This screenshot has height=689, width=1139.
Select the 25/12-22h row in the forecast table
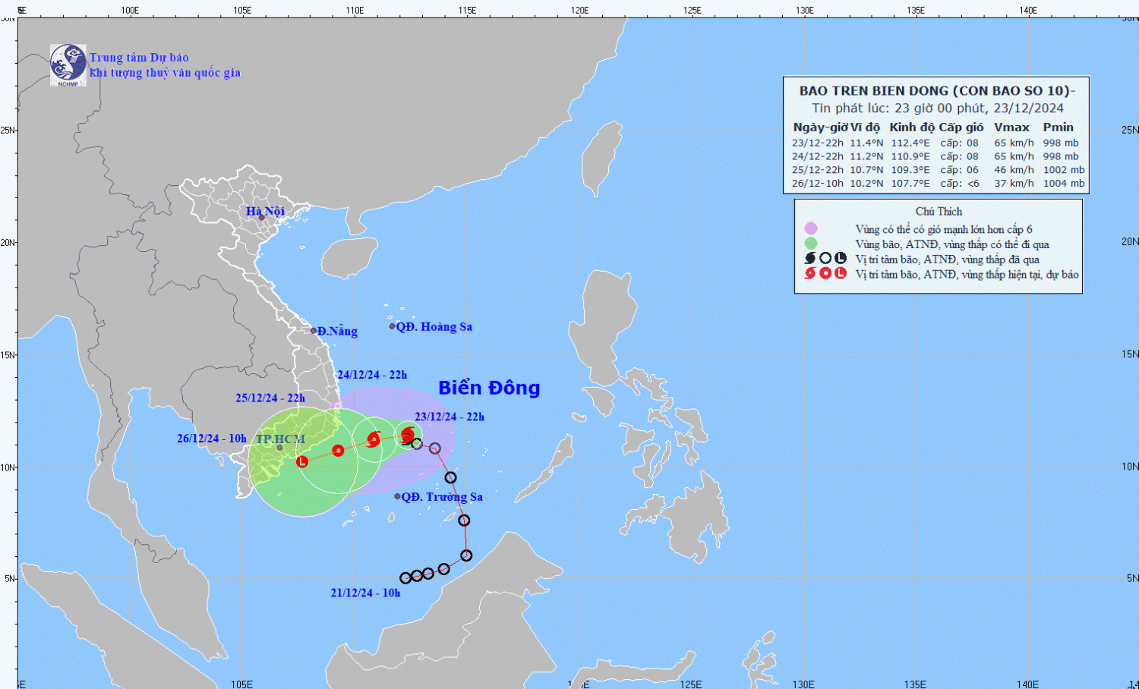click(937, 170)
